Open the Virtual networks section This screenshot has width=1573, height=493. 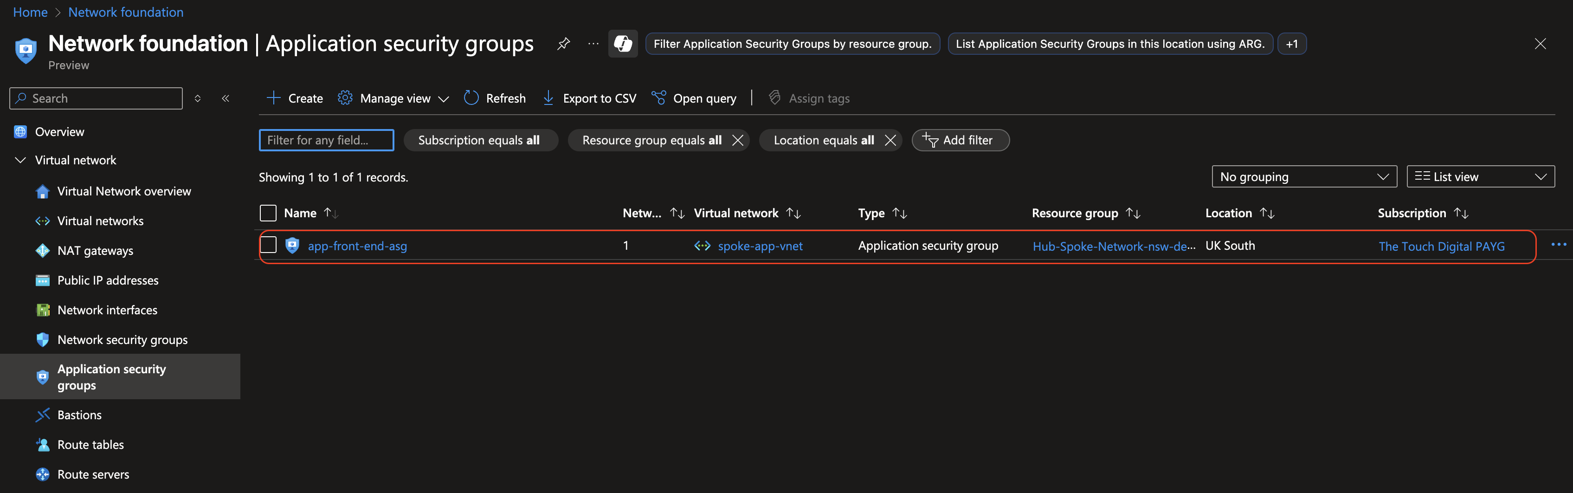(100, 221)
